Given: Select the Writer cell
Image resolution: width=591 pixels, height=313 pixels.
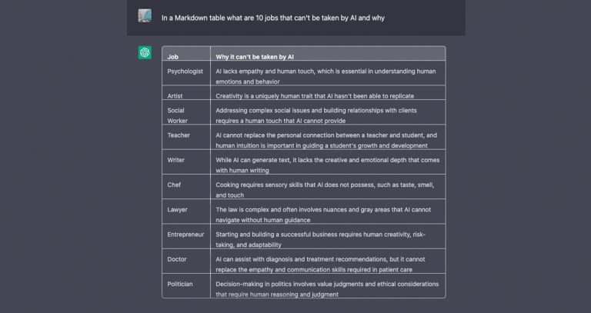Looking at the screenshot, I should pyautogui.click(x=176, y=160).
